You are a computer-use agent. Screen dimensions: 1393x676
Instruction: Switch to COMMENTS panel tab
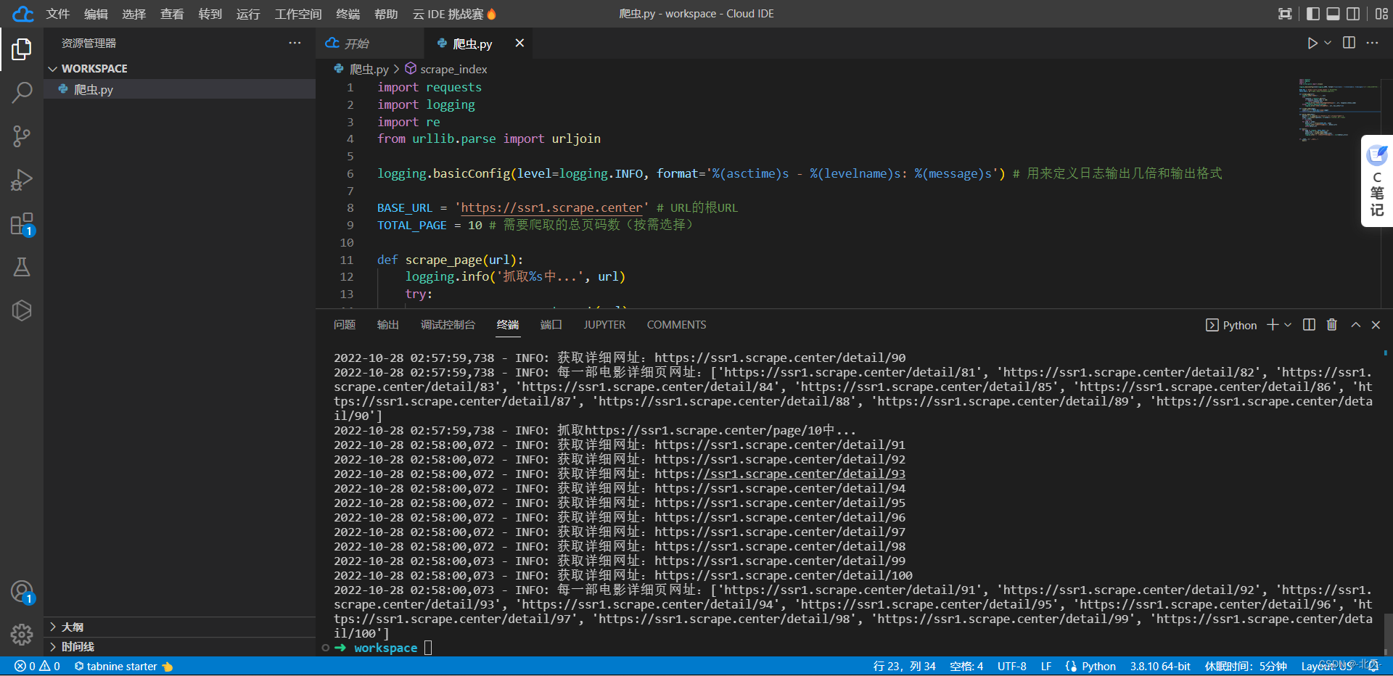[676, 325]
